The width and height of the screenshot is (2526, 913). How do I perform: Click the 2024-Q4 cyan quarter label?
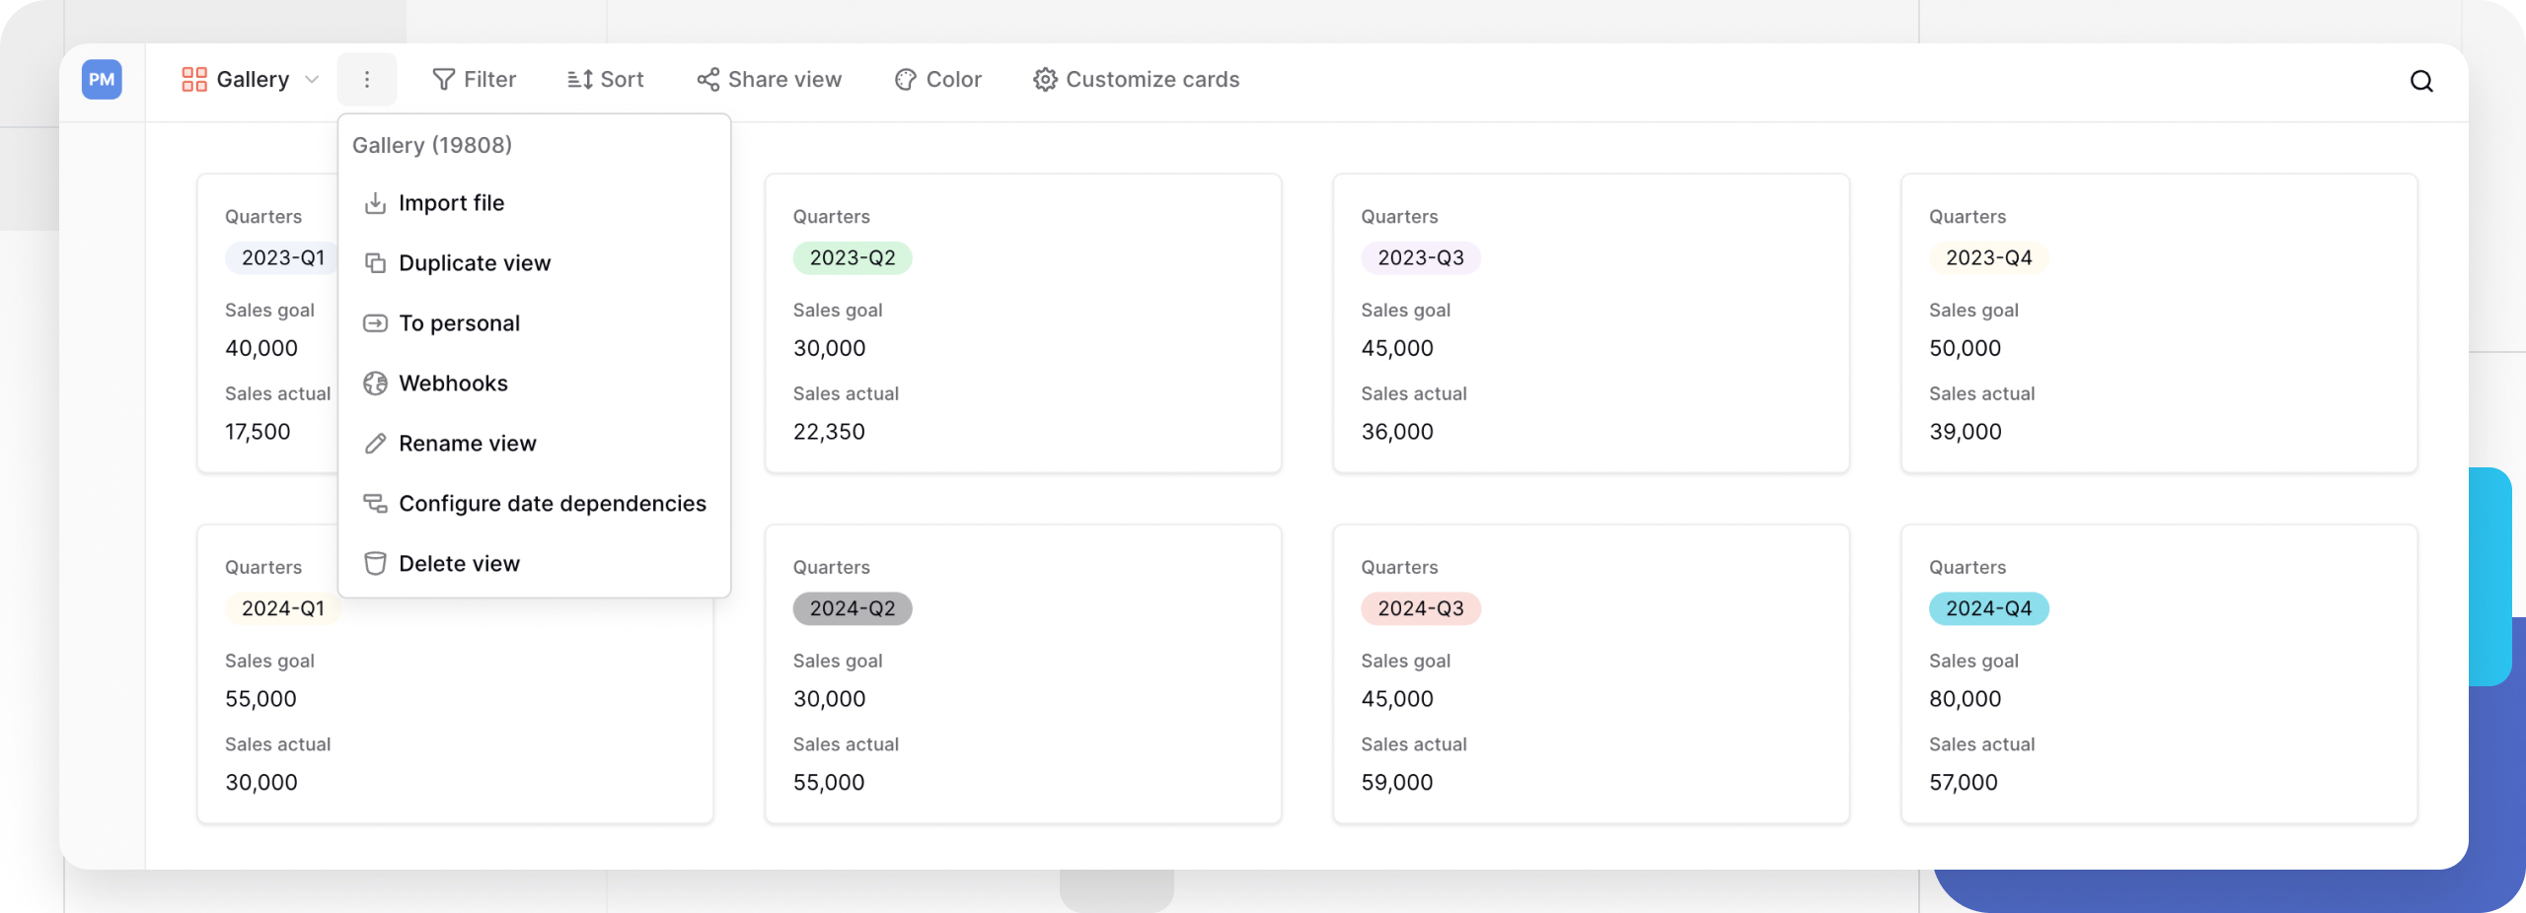click(x=1989, y=608)
